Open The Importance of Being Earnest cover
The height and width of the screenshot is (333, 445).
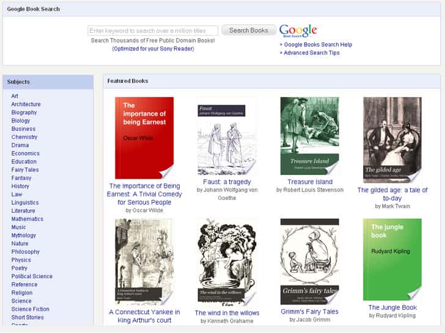tap(144, 138)
